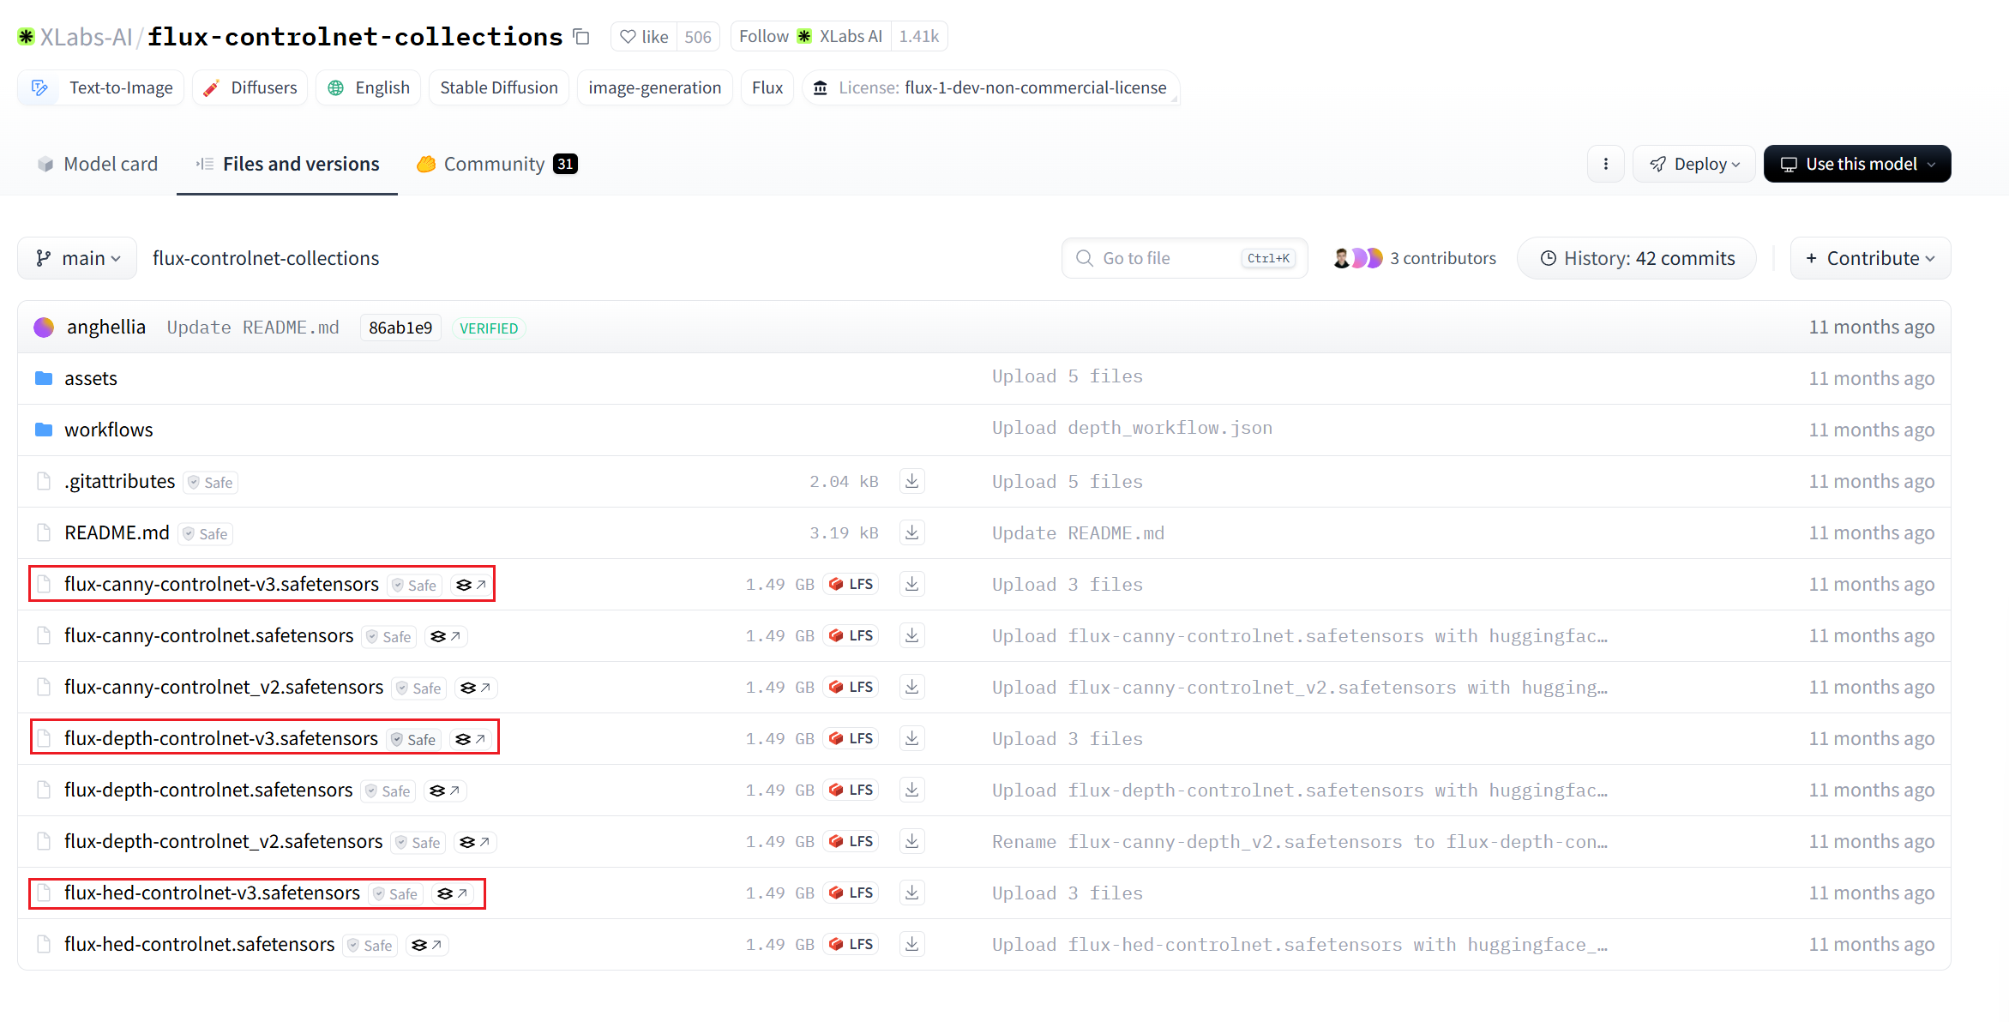Open the XLabs-AI organization link
The image size is (2009, 1022).
click(x=86, y=37)
